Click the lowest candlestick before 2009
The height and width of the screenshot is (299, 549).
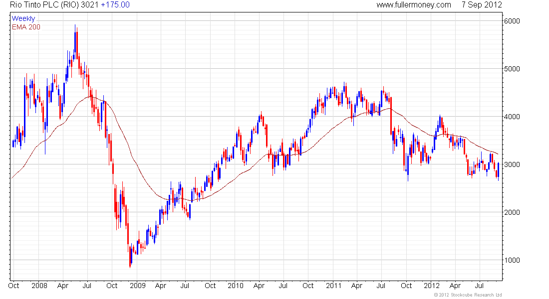[130, 257]
